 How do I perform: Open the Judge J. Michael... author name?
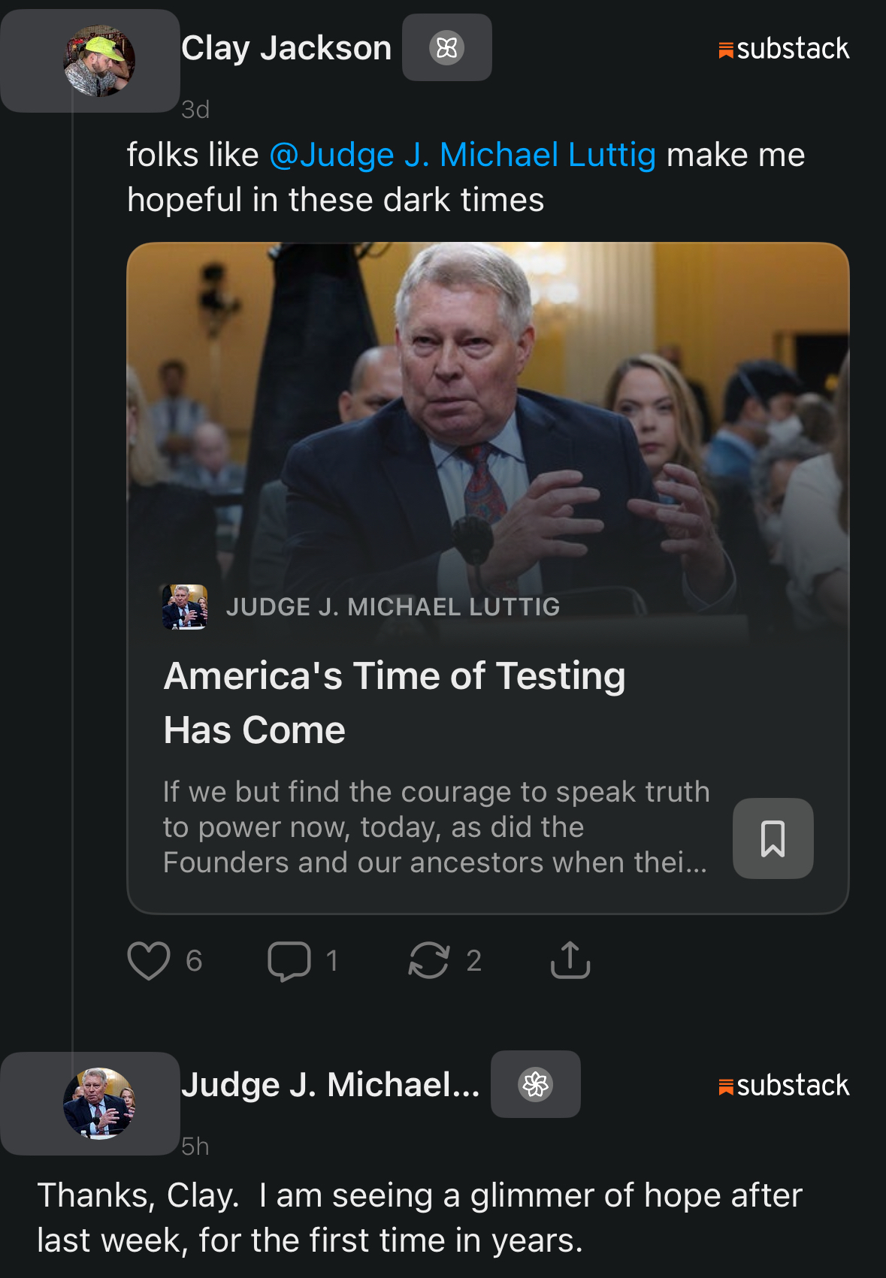click(331, 1085)
